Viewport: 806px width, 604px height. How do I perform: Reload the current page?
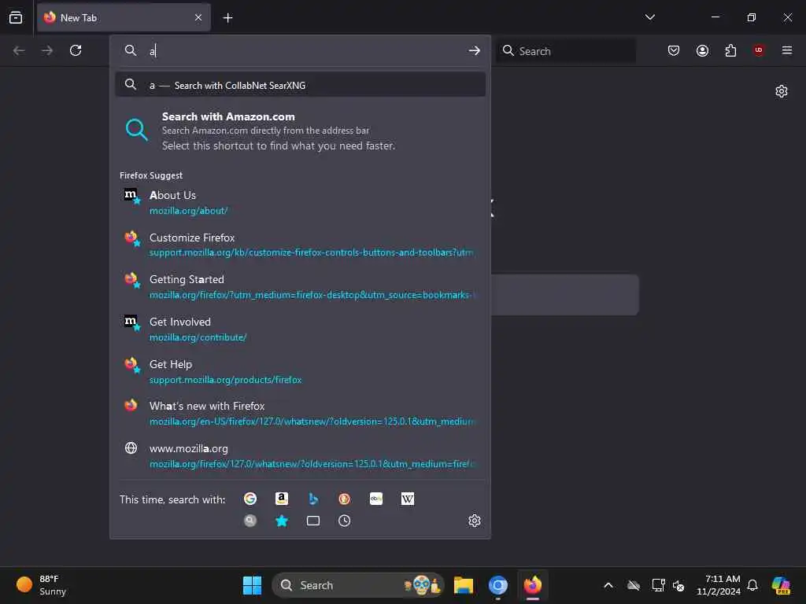pos(76,50)
